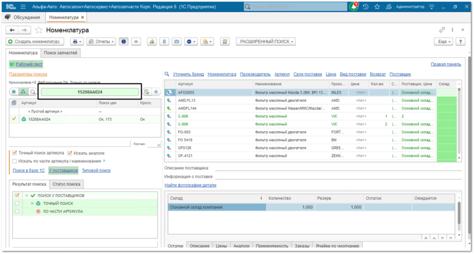Expand ТОЧНЫЙ ПОИСК tree node
Image resolution: width=474 pixels, height=254 pixels.
click(x=32, y=203)
